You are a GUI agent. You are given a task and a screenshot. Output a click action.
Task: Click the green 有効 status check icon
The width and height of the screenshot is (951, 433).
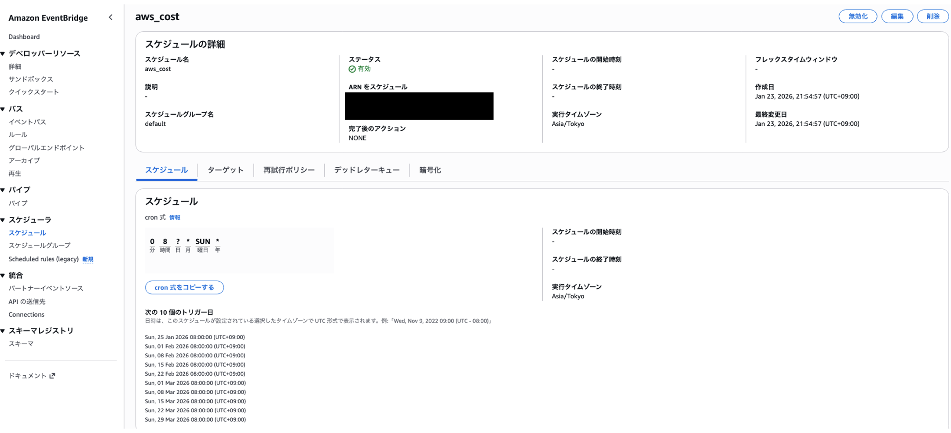pos(352,69)
